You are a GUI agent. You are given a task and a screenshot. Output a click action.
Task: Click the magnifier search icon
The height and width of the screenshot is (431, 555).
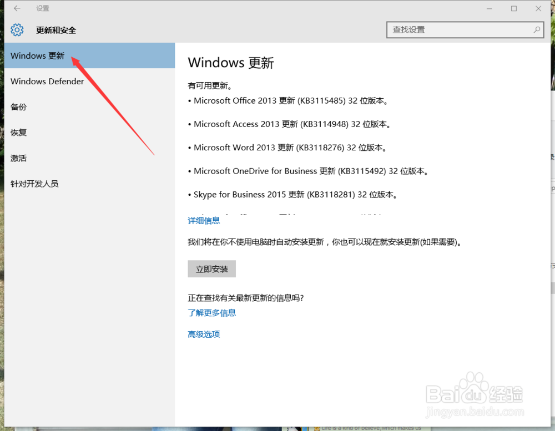click(537, 30)
